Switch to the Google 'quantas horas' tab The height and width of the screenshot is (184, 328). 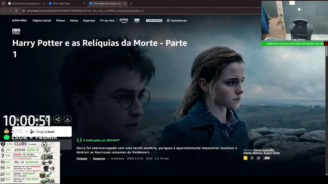26,4
